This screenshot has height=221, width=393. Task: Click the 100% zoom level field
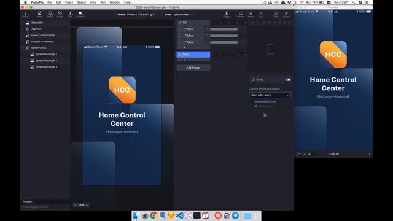81,205
